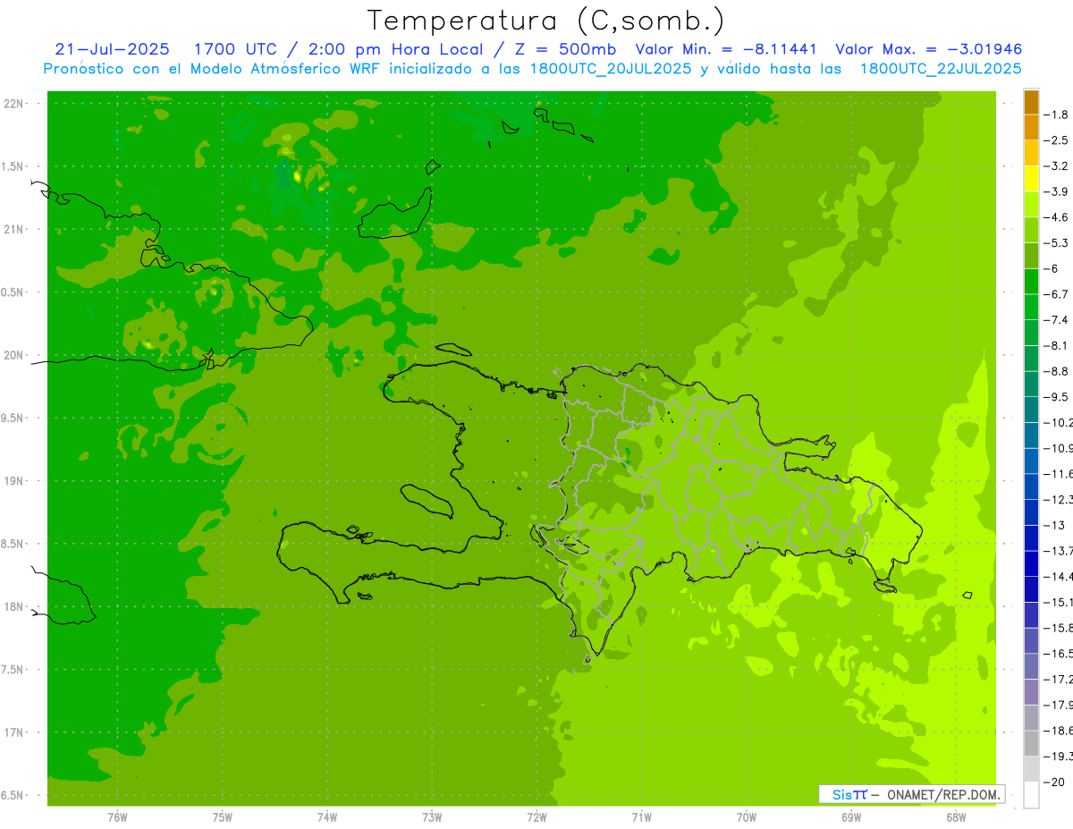Image resolution: width=1073 pixels, height=829 pixels.
Task: Click the '-20' legend value
Action: pyautogui.click(x=1054, y=782)
